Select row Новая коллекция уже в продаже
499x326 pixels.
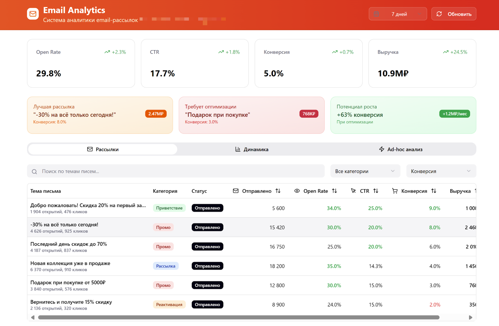[x=252, y=266]
